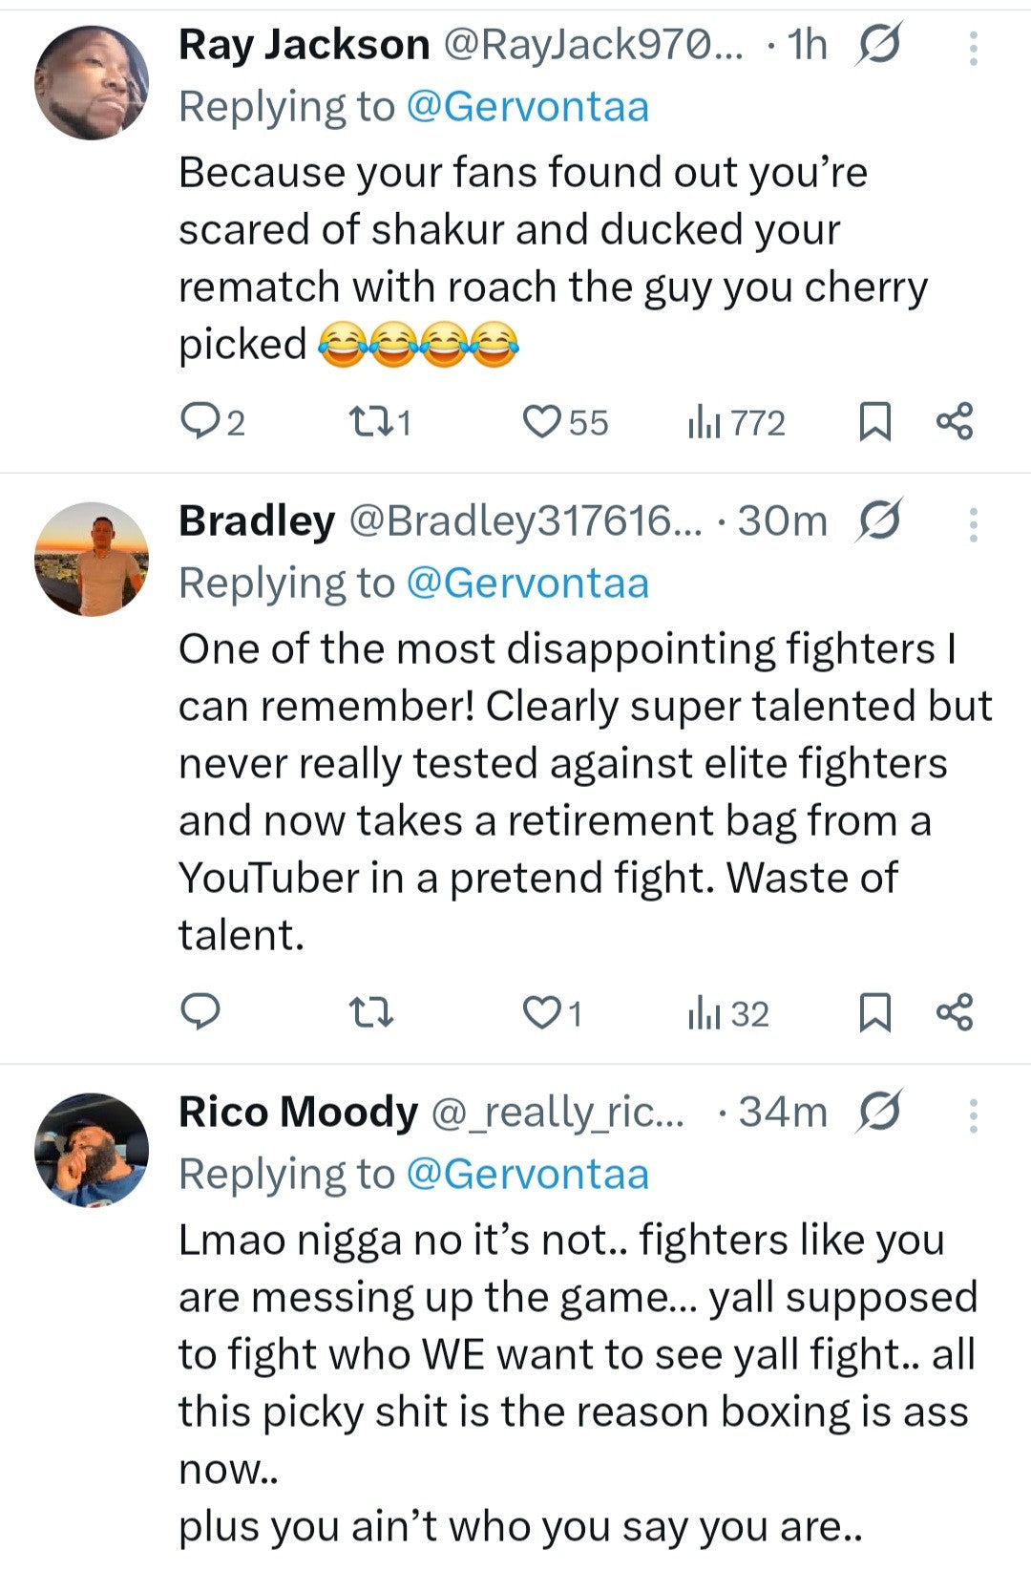Bookmark Ray Jackson's tweet
This screenshot has width=1031, height=1570.
point(874,421)
